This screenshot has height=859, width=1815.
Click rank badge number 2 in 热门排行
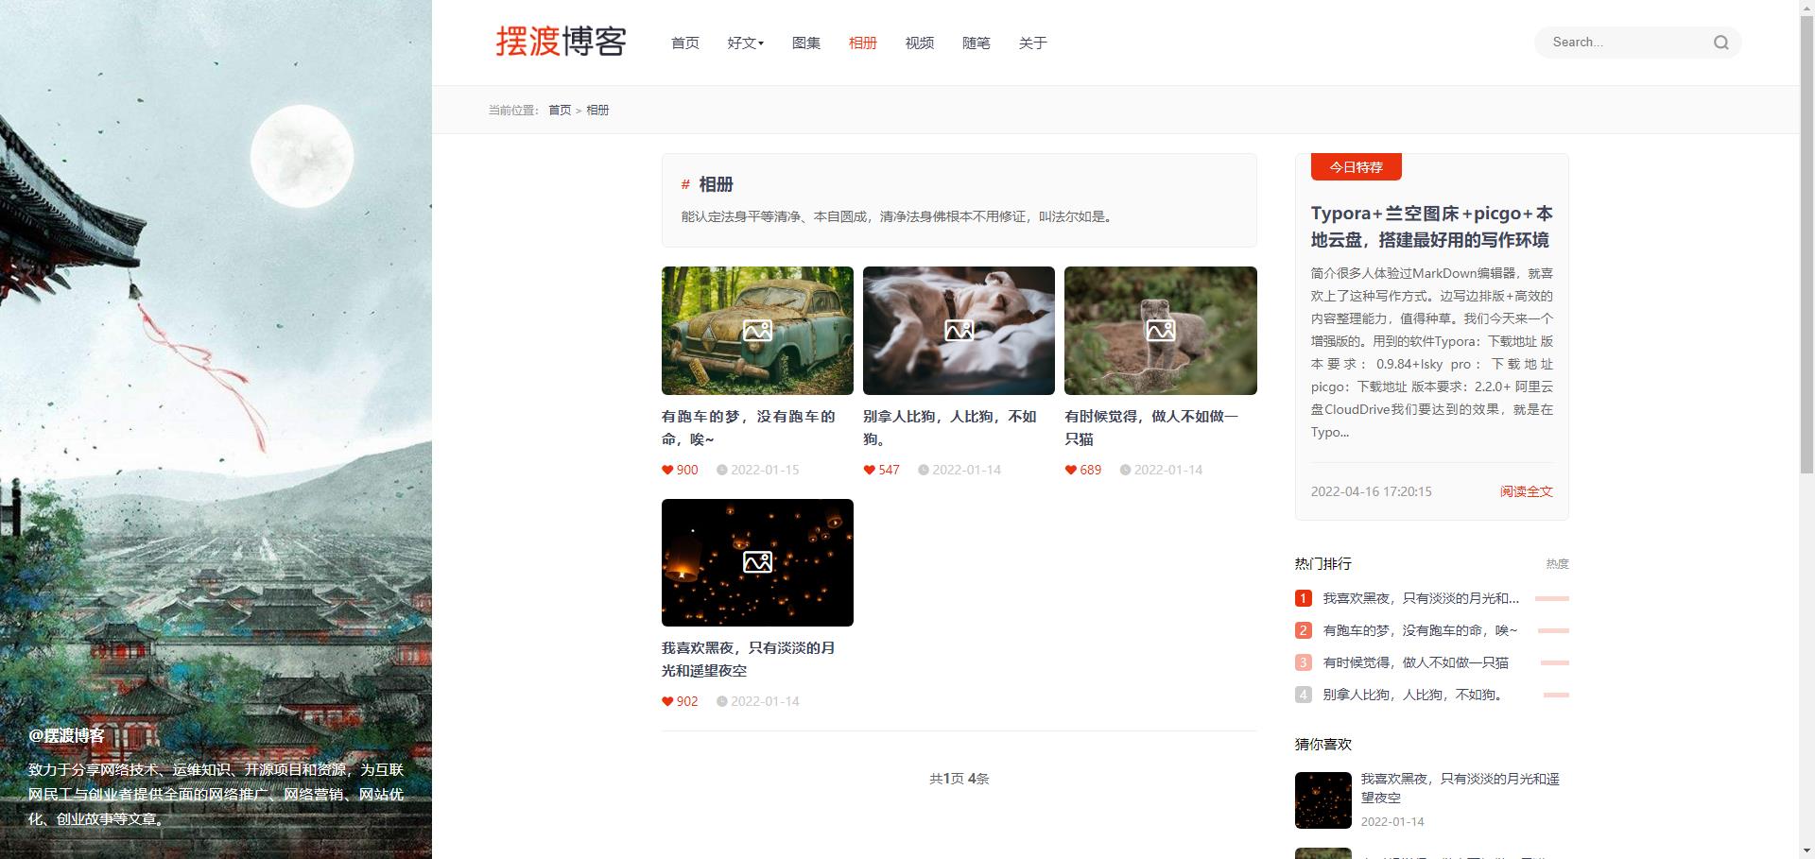click(x=1303, y=630)
